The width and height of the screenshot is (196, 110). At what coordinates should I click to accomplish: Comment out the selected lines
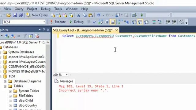(154, 22)
